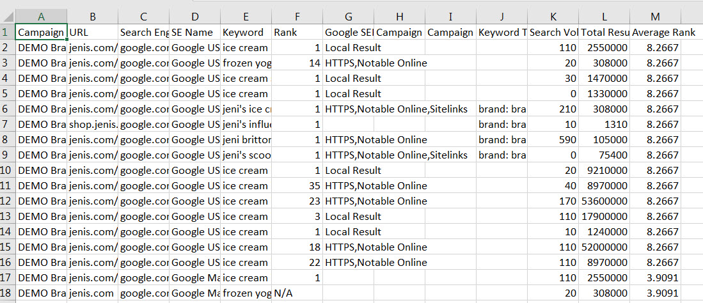This screenshot has width=703, height=303.
Task: Click 'Google Ma' cell in row 17
Action: point(195,277)
